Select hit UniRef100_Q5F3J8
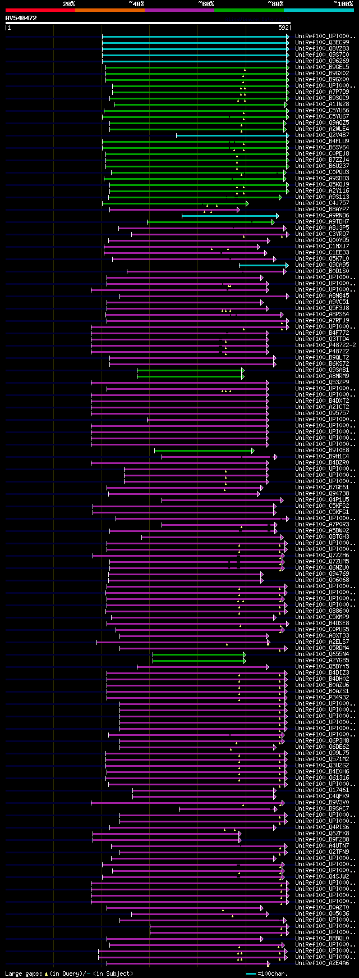Screen dimensions: 359x978 (x=322, y=308)
